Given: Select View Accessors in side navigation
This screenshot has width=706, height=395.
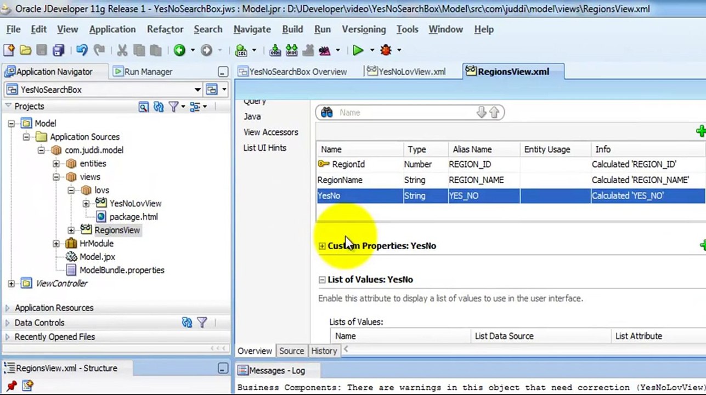Looking at the screenshot, I should coord(271,132).
